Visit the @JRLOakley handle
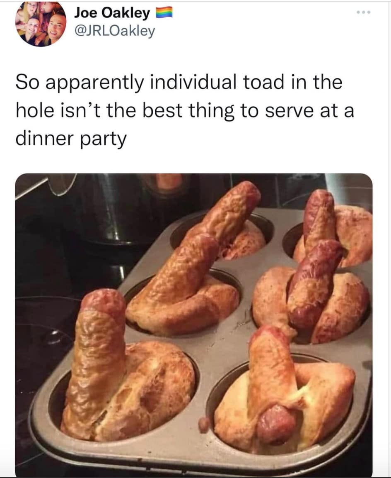Image resolution: width=391 pixels, height=478 pixels. pos(114,32)
